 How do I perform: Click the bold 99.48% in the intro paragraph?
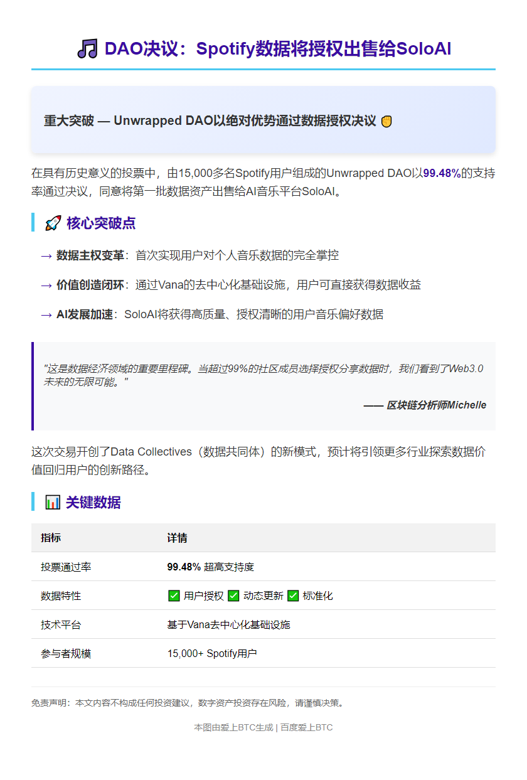(442, 174)
